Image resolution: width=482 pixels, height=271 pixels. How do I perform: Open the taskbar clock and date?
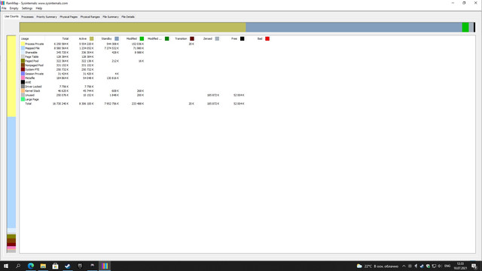pos(460,266)
